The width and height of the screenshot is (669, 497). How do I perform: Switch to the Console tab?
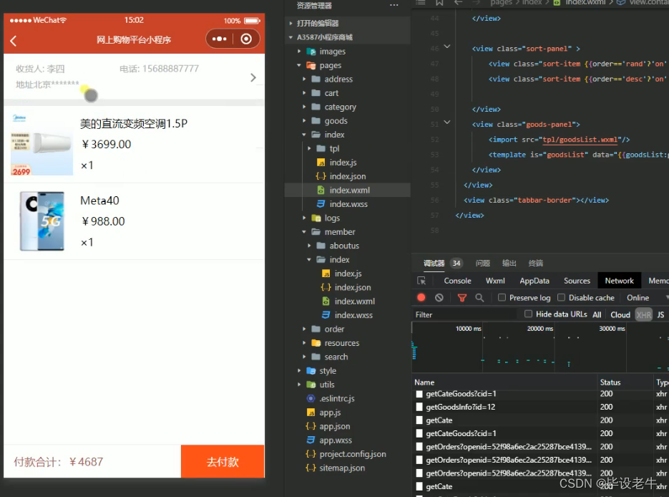[457, 281]
